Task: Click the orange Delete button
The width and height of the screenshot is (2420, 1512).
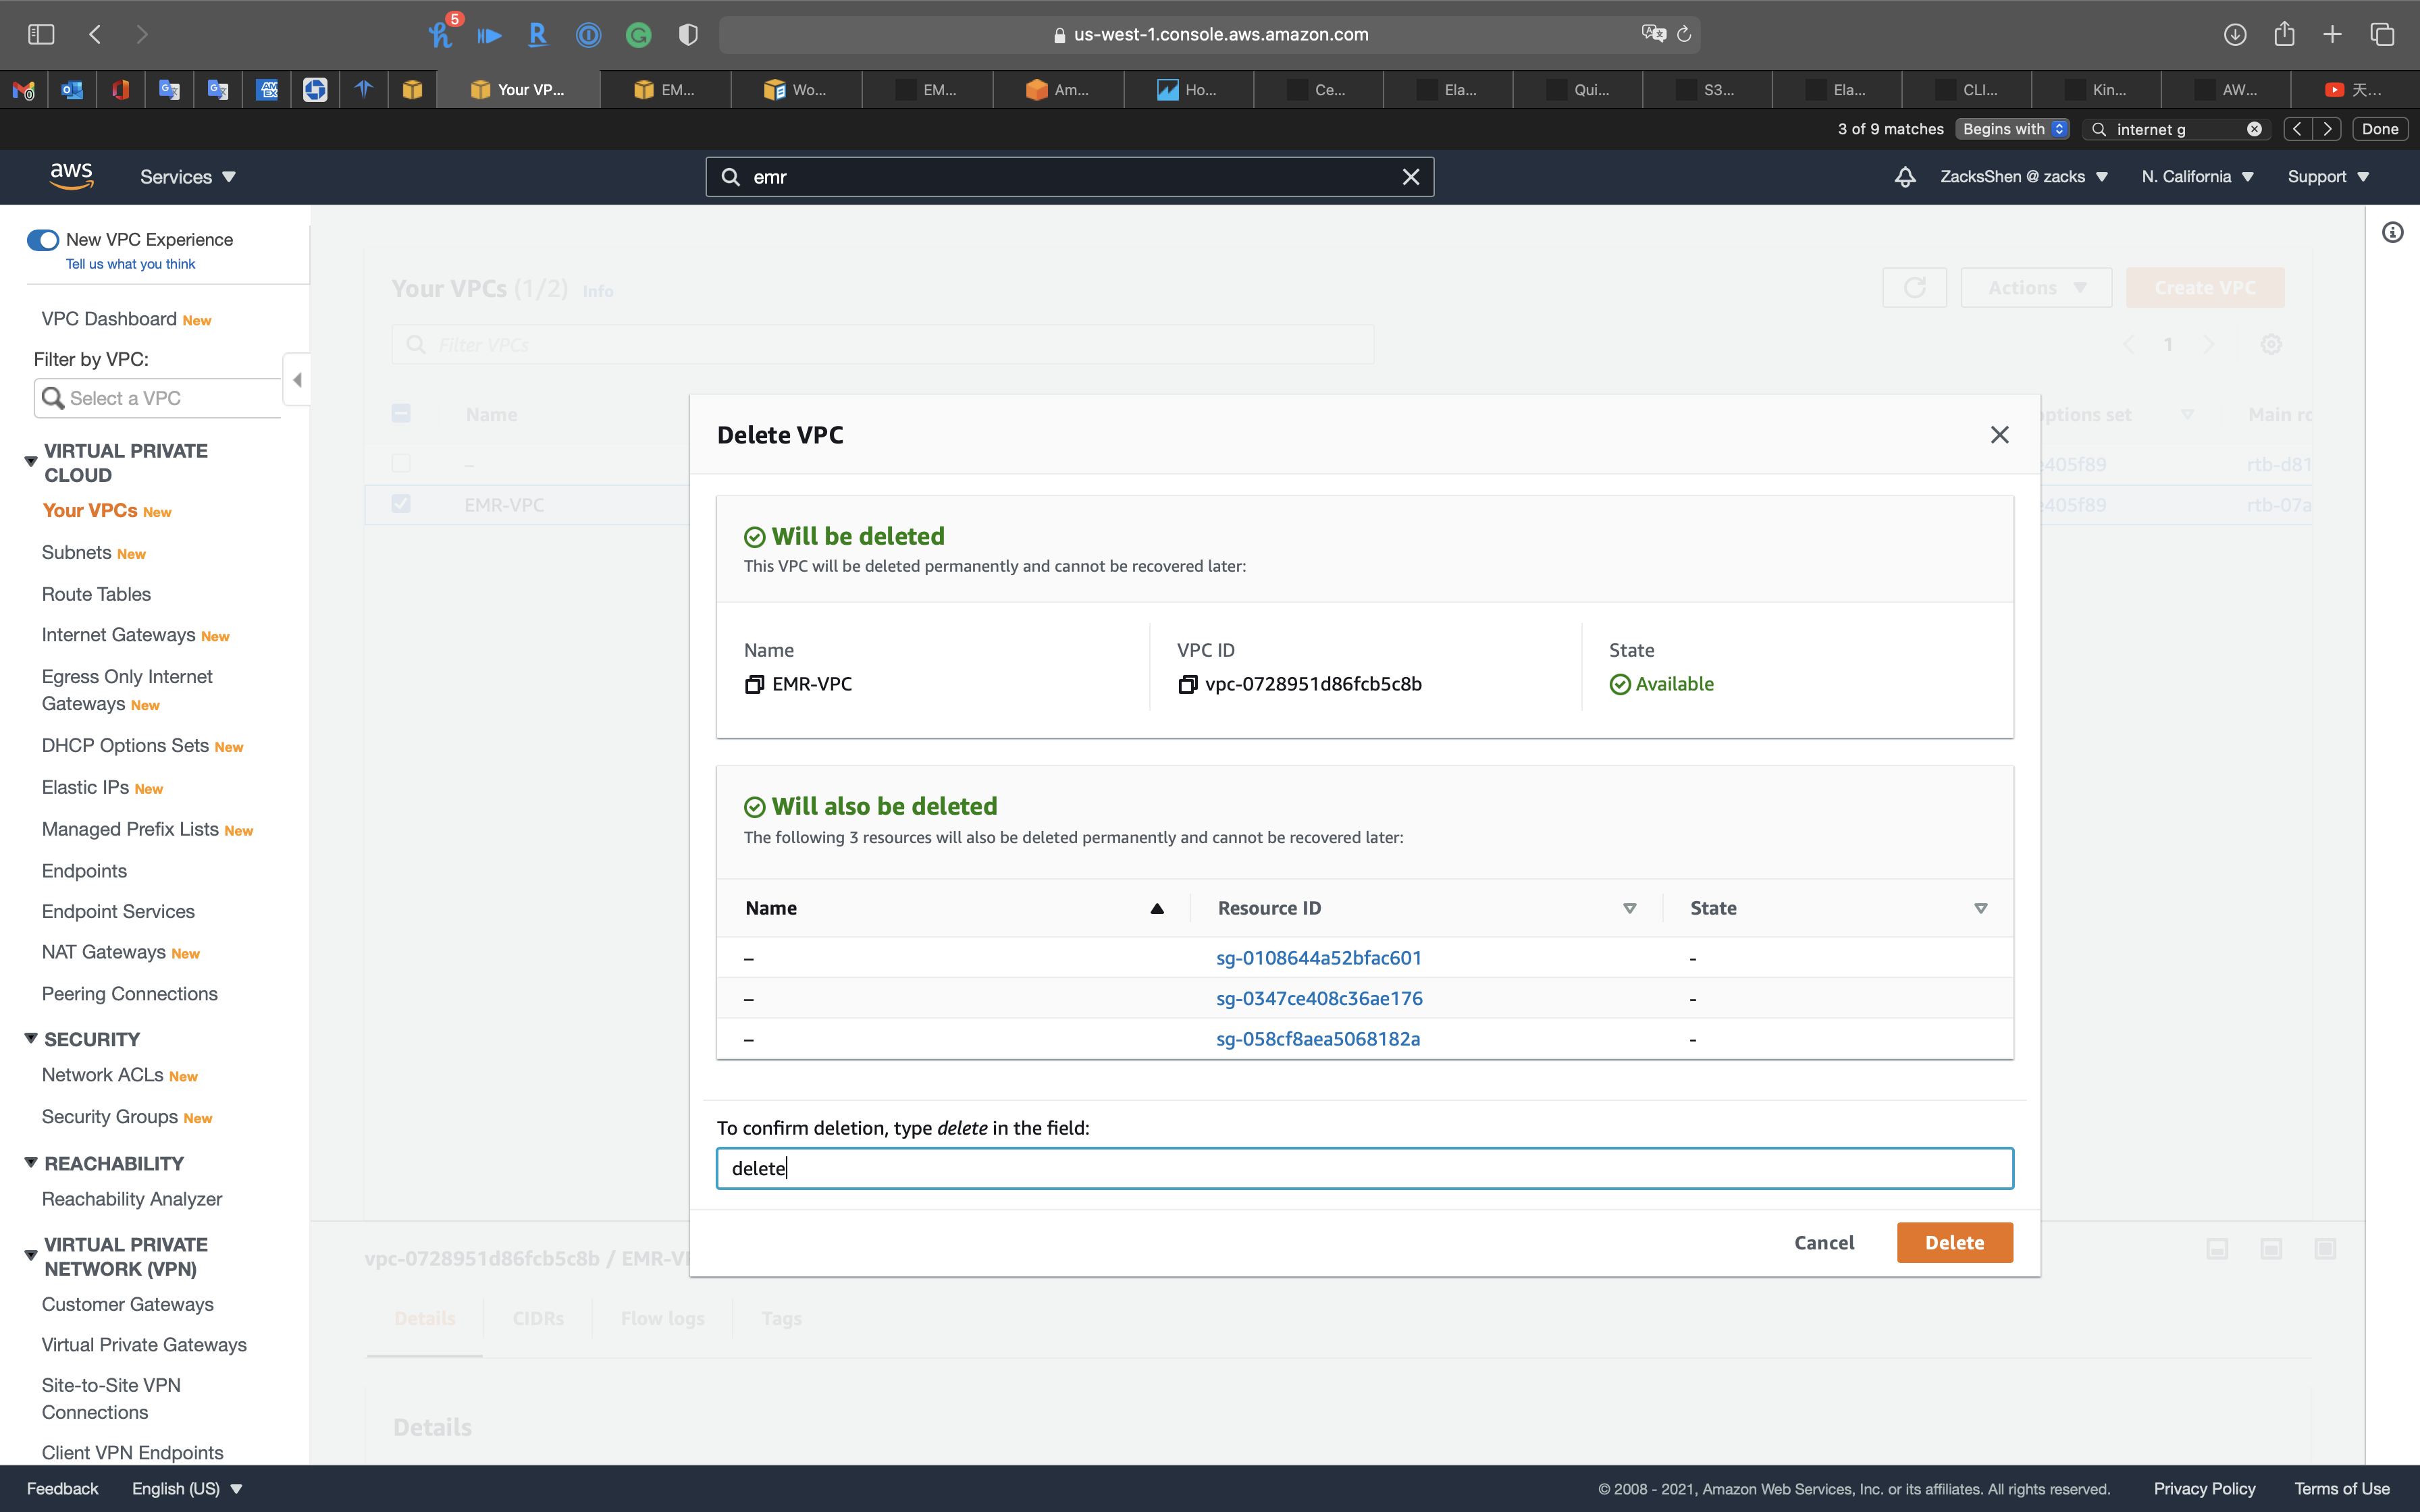Action: click(1954, 1243)
